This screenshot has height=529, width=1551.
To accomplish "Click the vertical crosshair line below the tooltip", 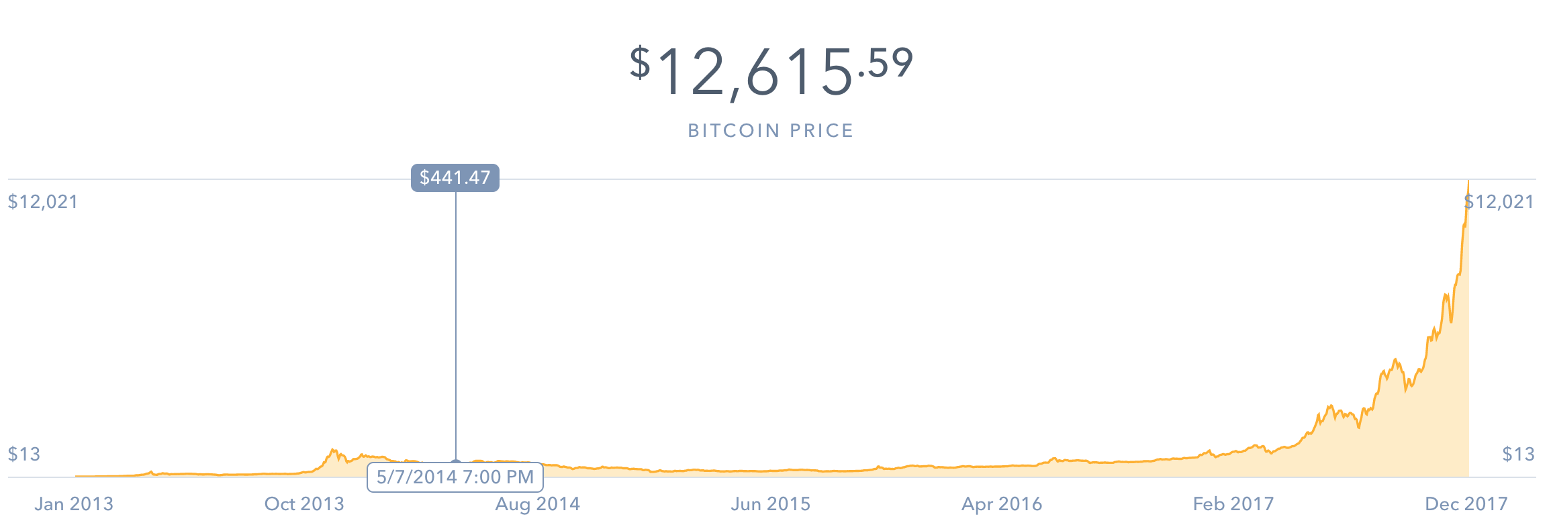I will point(456,322).
